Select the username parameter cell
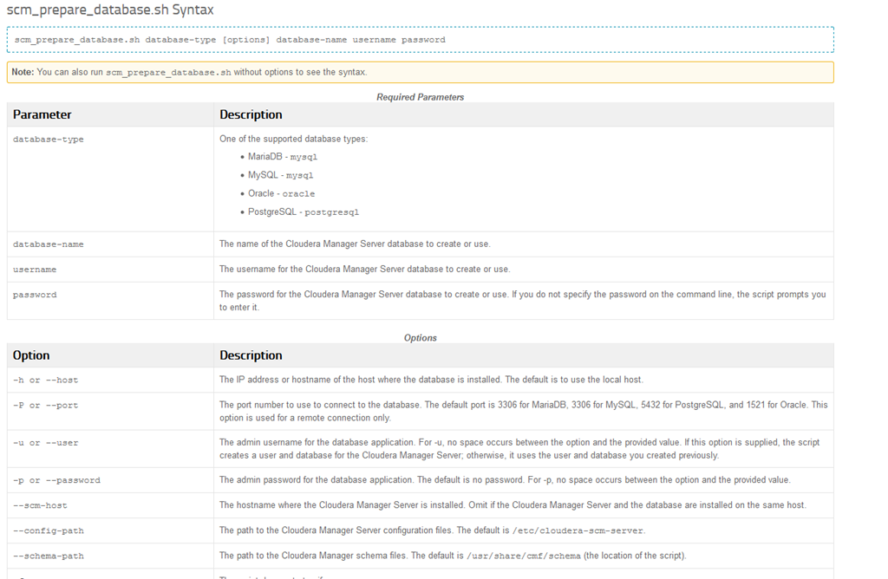This screenshot has width=888, height=579. [x=35, y=270]
